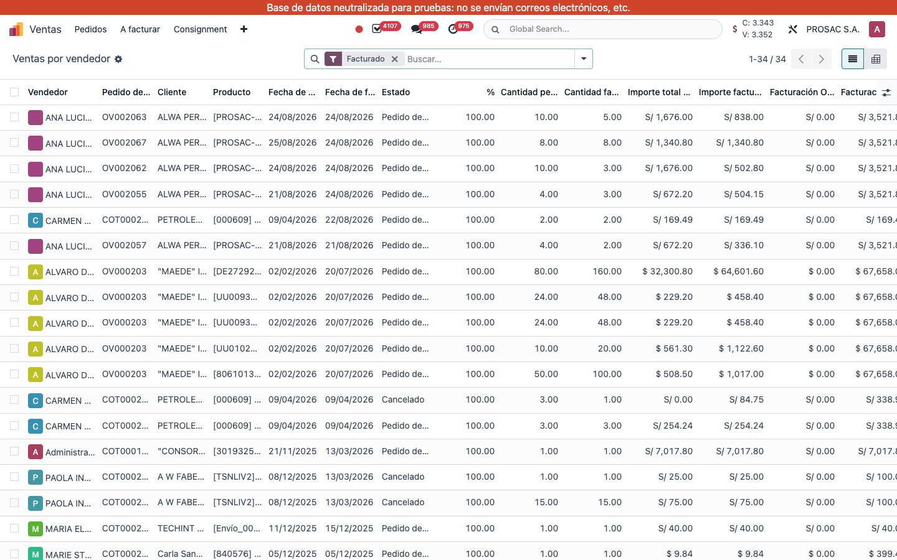Image resolution: width=897 pixels, height=560 pixels.
Task: Check the OV002055 row checkbox
Action: pyautogui.click(x=14, y=194)
